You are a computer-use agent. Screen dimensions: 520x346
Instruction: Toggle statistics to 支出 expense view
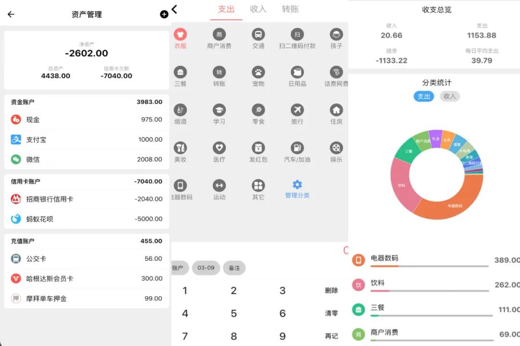[x=424, y=97]
